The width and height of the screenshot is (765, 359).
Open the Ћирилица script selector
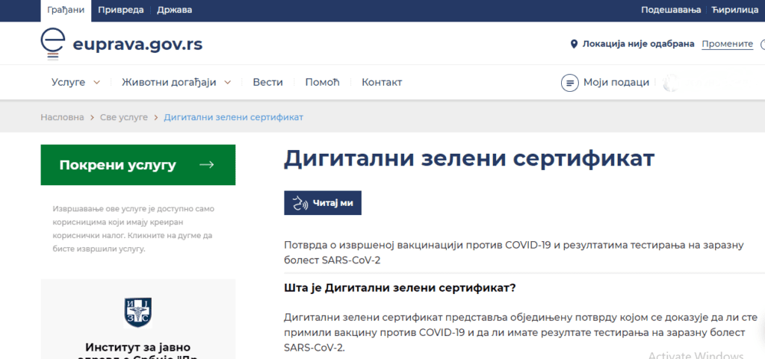point(734,10)
